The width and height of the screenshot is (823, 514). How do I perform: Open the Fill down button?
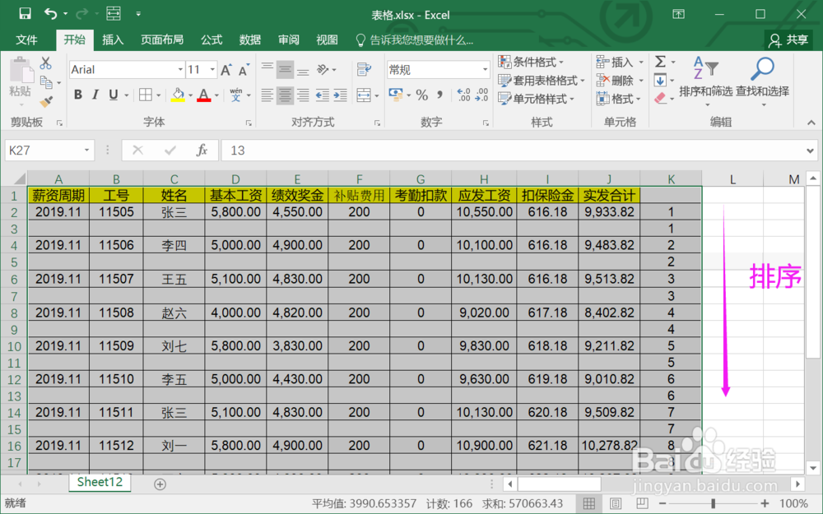660,81
